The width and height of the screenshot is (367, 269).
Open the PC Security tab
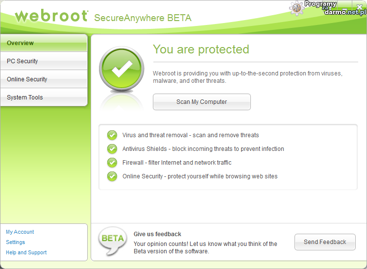(44, 61)
